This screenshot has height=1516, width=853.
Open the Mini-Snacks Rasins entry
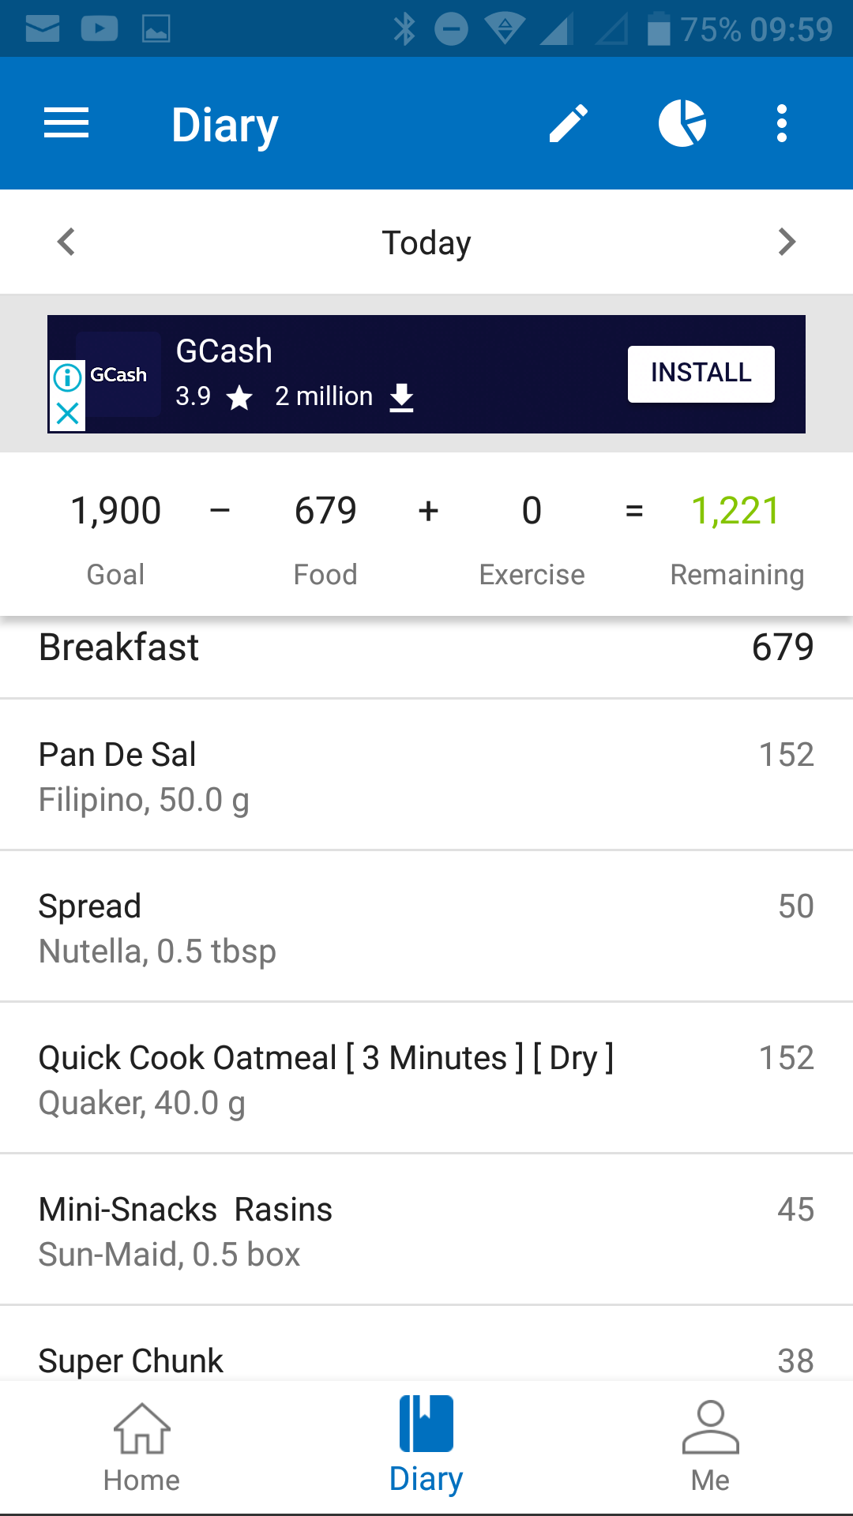pos(426,1230)
